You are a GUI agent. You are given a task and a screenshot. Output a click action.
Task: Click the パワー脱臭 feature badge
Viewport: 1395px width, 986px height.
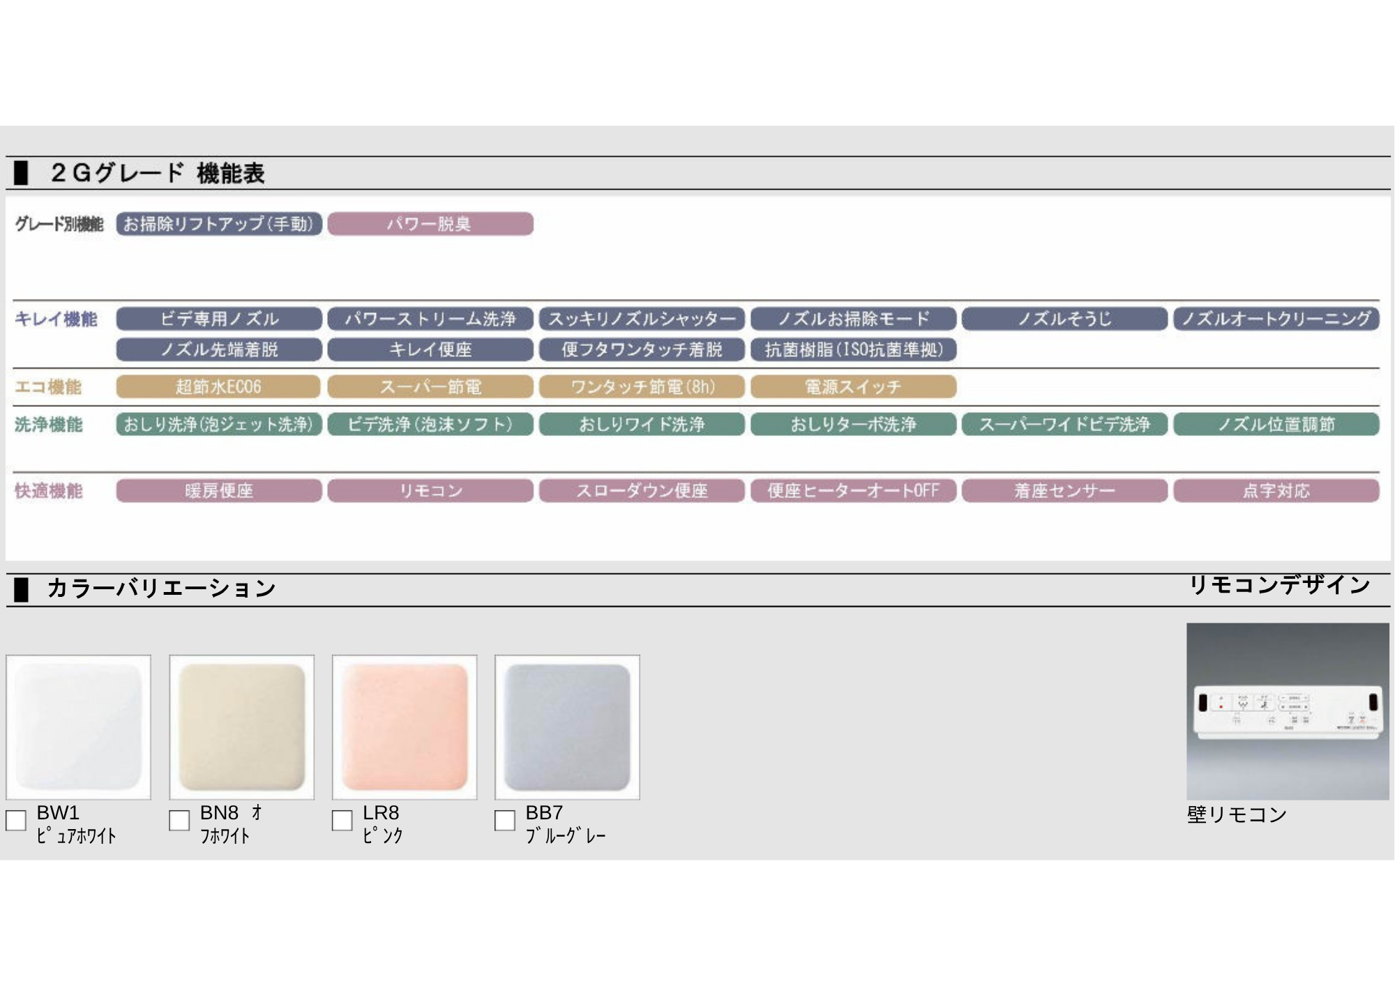click(x=430, y=224)
